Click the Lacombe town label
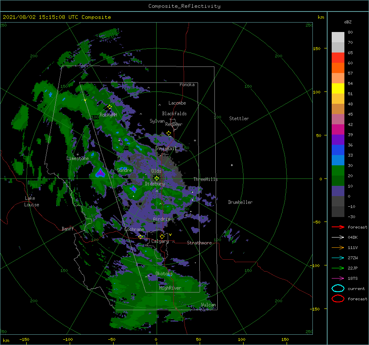This screenshot has height=345, width=369. (177, 103)
